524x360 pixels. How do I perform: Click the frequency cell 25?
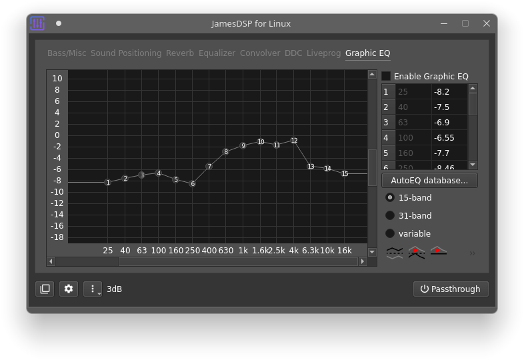(413, 91)
